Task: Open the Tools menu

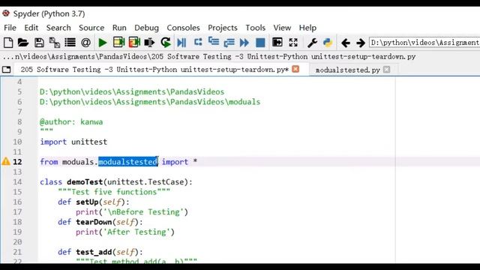Action: [x=255, y=28]
